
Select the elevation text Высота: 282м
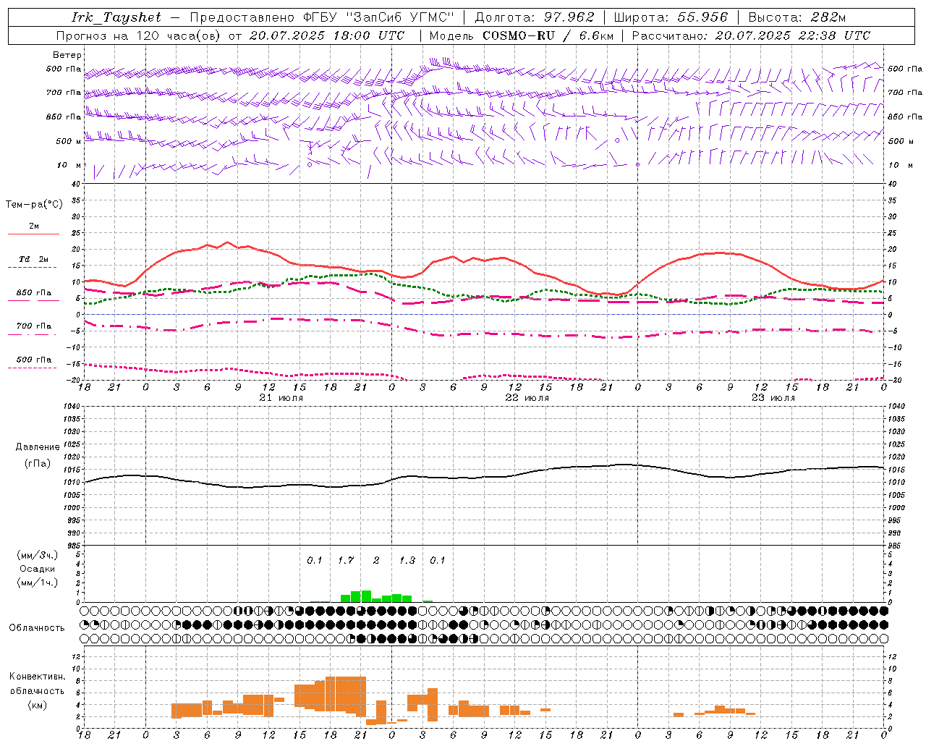click(x=797, y=17)
